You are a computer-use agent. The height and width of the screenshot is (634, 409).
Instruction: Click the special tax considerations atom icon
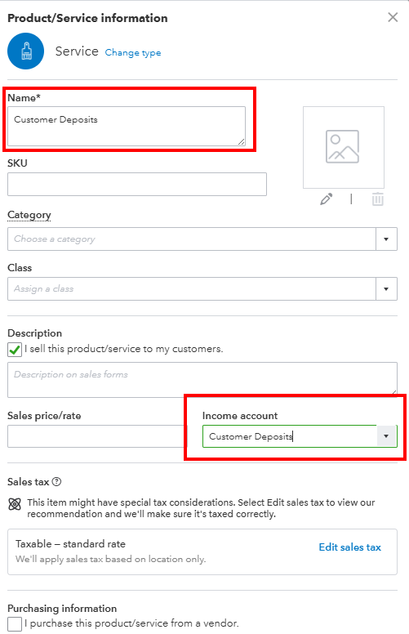[15, 504]
